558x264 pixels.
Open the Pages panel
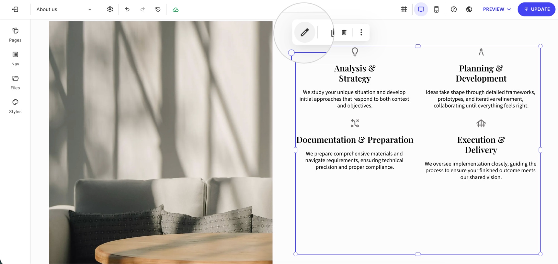[15, 35]
